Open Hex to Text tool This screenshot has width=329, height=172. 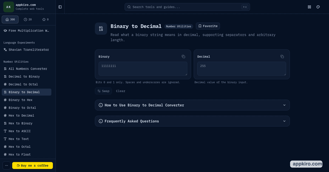coord(27,139)
